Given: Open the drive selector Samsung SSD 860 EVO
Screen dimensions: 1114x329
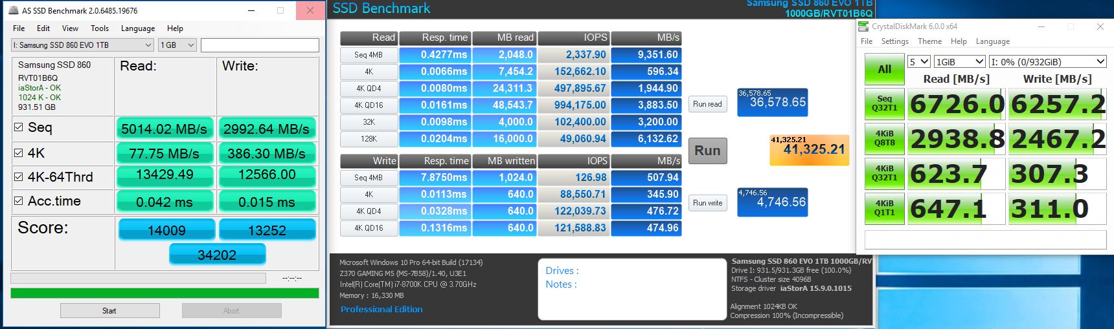Looking at the screenshot, I should [82, 45].
